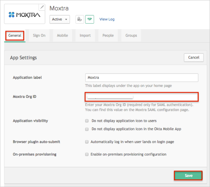Enable on-premises provisioning configuration checkbox
Viewport: 210px width, 187px height.
87,155
